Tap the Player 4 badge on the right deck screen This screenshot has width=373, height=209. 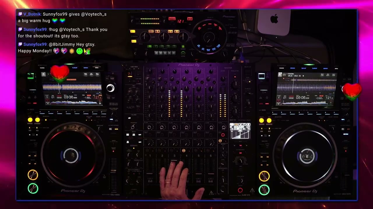coord(279,98)
